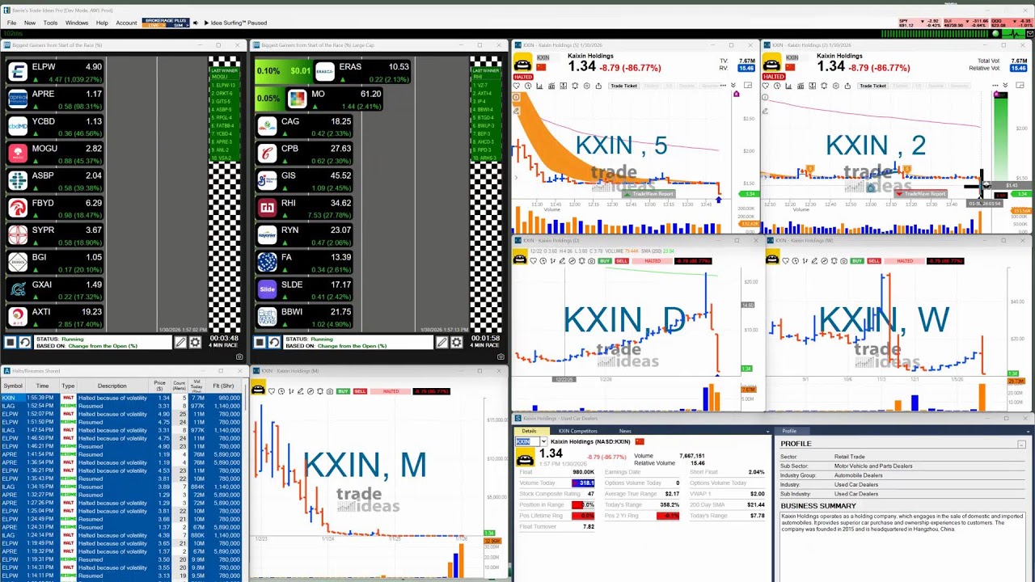Switch to the KXIN Competitors tab
This screenshot has width=1035, height=582.
(x=578, y=431)
